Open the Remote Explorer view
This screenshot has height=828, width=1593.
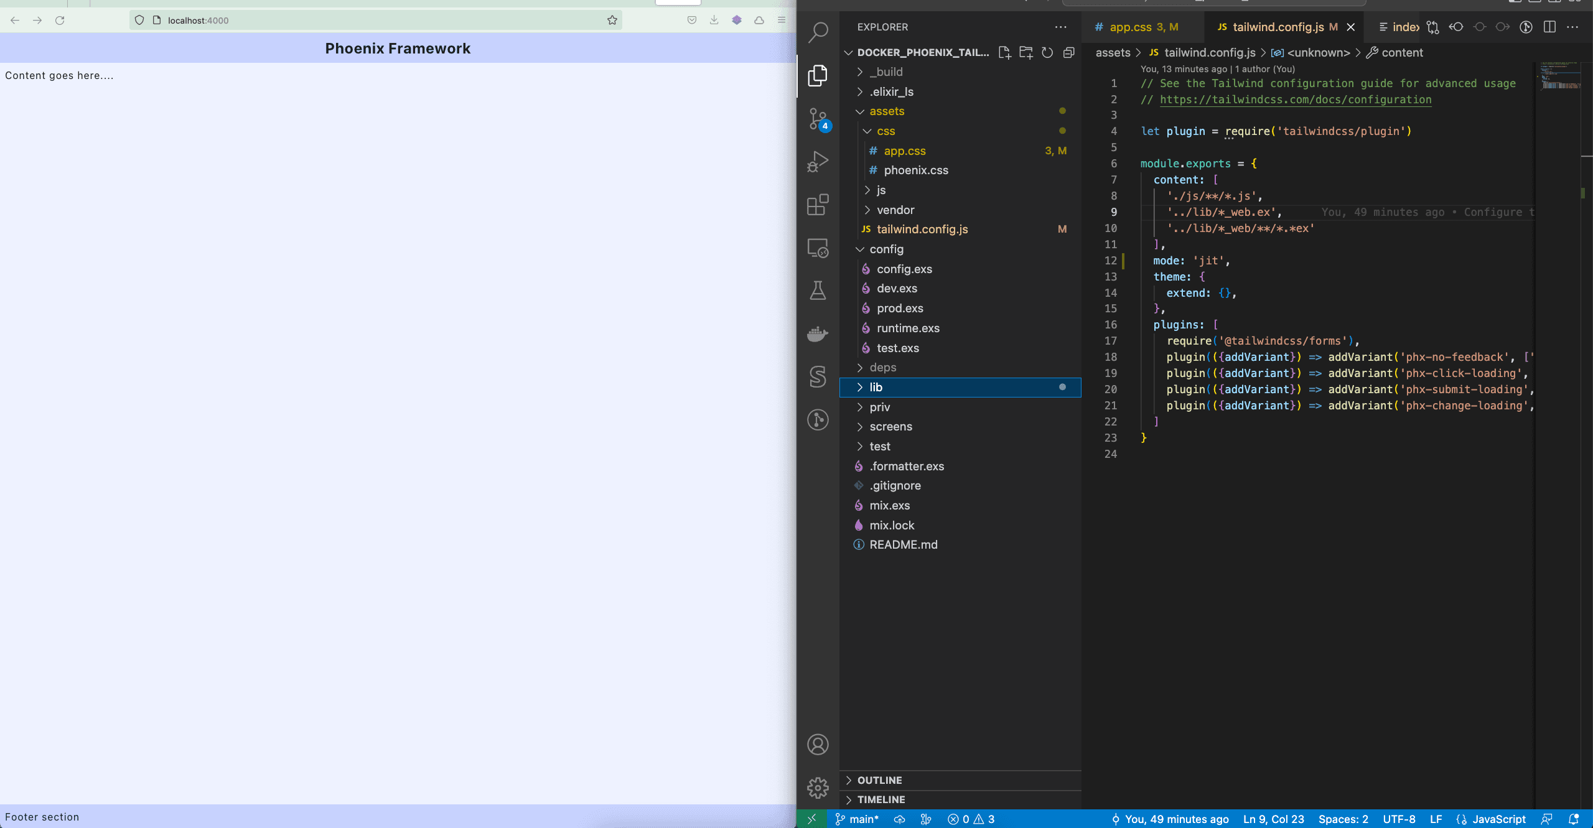click(x=817, y=248)
